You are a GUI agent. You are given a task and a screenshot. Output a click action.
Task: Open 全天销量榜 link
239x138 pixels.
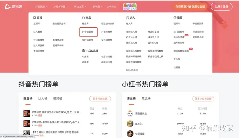[x=107, y=40]
